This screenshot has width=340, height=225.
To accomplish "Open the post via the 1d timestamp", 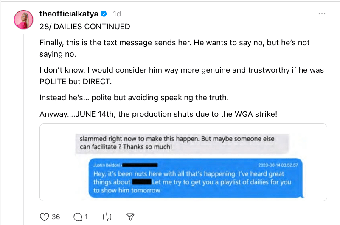I will (x=117, y=14).
